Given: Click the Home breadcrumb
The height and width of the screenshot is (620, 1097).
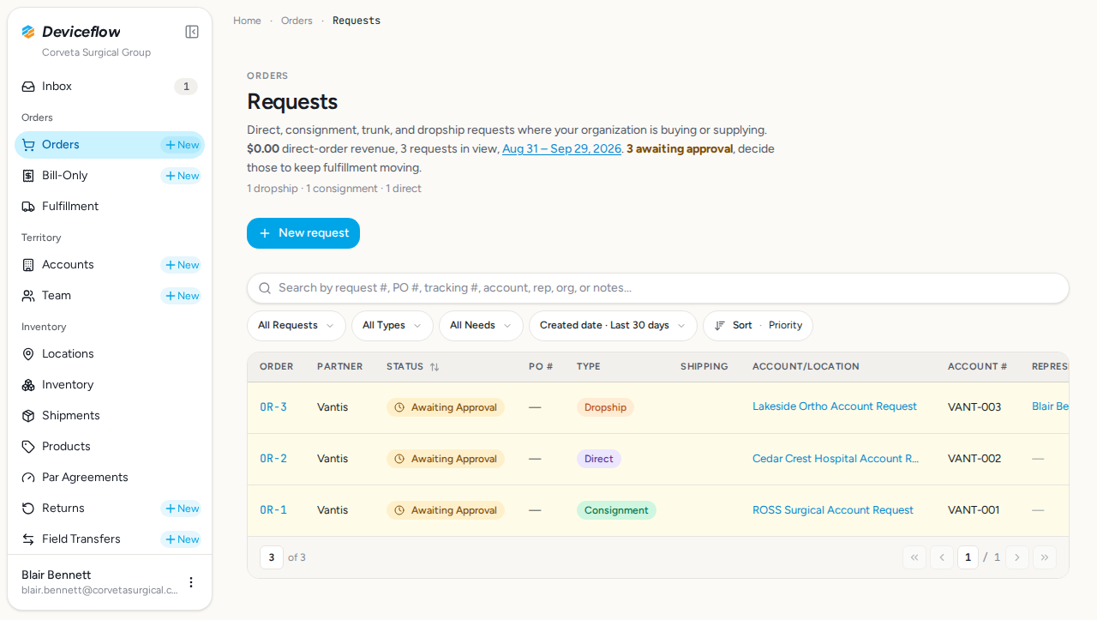Looking at the screenshot, I should (x=247, y=21).
